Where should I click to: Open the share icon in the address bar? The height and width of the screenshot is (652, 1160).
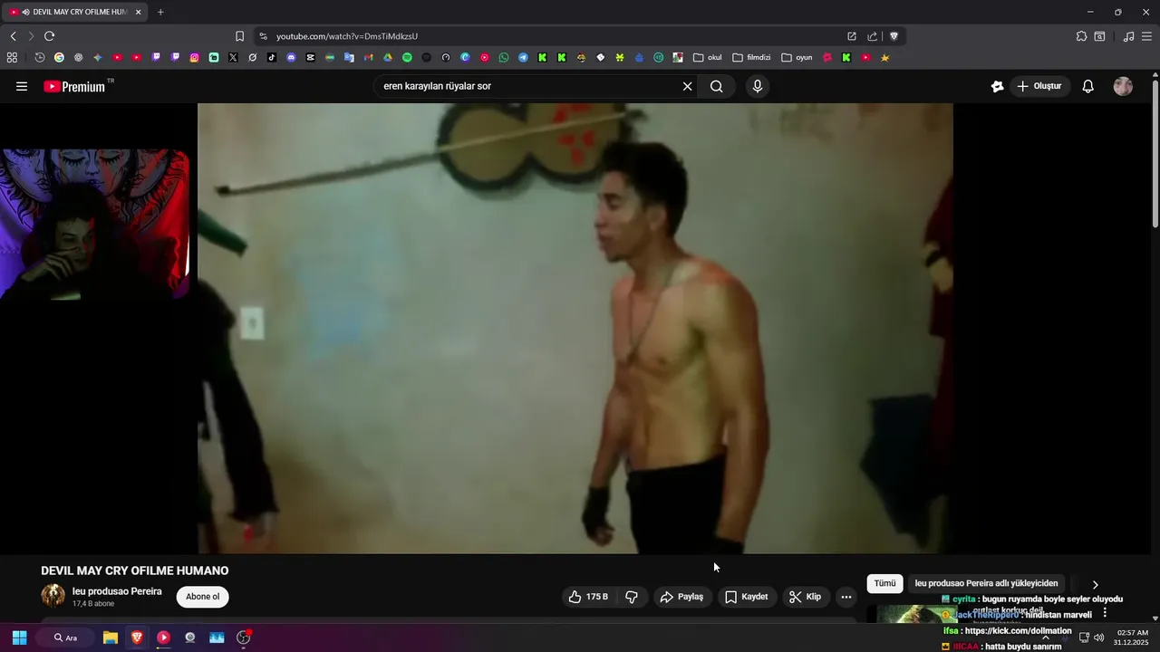[x=872, y=36]
